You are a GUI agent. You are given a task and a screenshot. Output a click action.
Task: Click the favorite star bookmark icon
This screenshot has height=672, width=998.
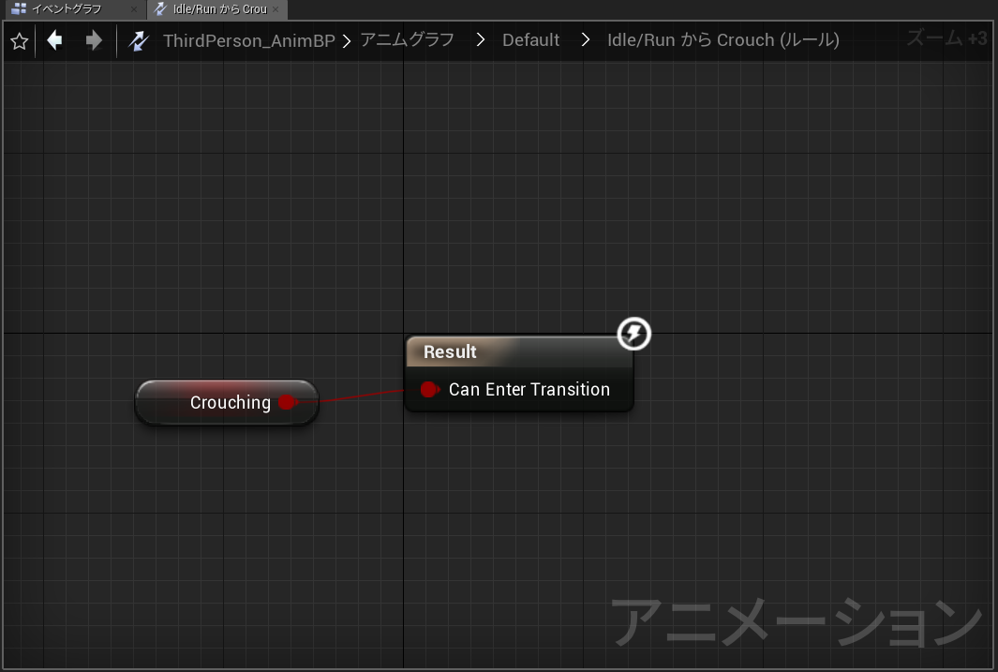pyautogui.click(x=20, y=41)
